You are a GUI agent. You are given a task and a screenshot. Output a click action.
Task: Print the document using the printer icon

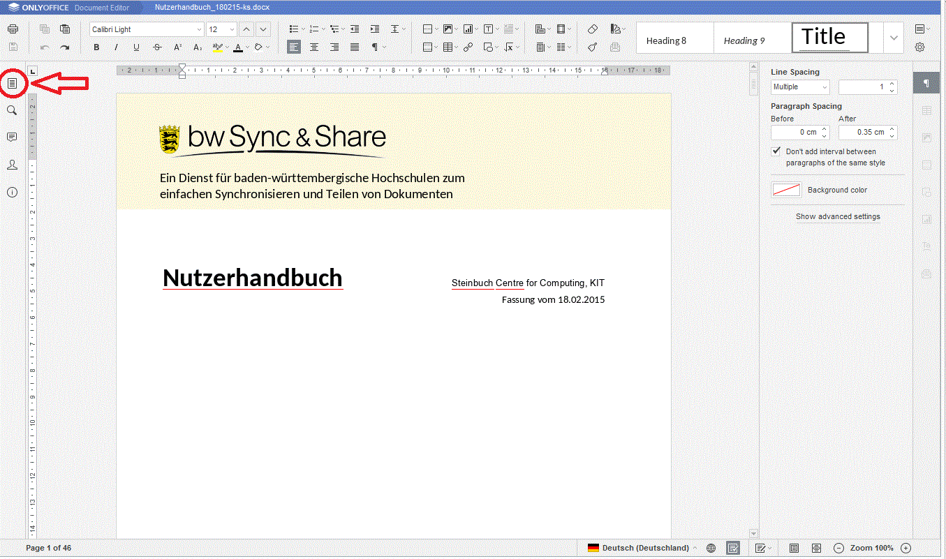pyautogui.click(x=13, y=29)
